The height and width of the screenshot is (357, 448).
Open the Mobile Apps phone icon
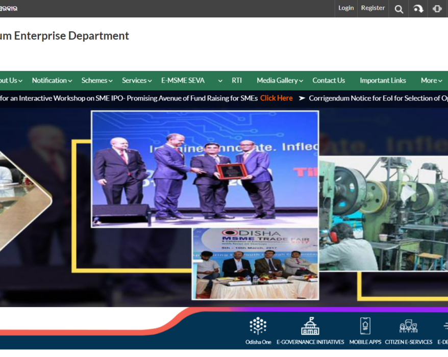pos(365,326)
